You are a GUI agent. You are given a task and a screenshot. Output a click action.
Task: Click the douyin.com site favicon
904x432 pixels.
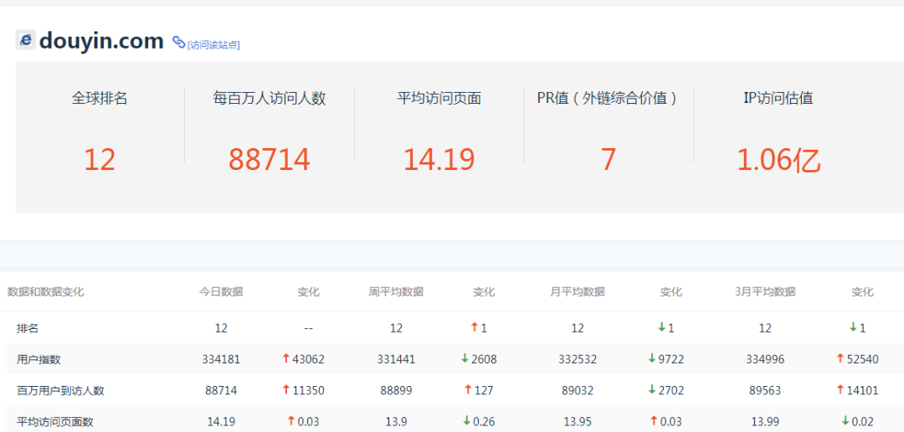point(26,40)
